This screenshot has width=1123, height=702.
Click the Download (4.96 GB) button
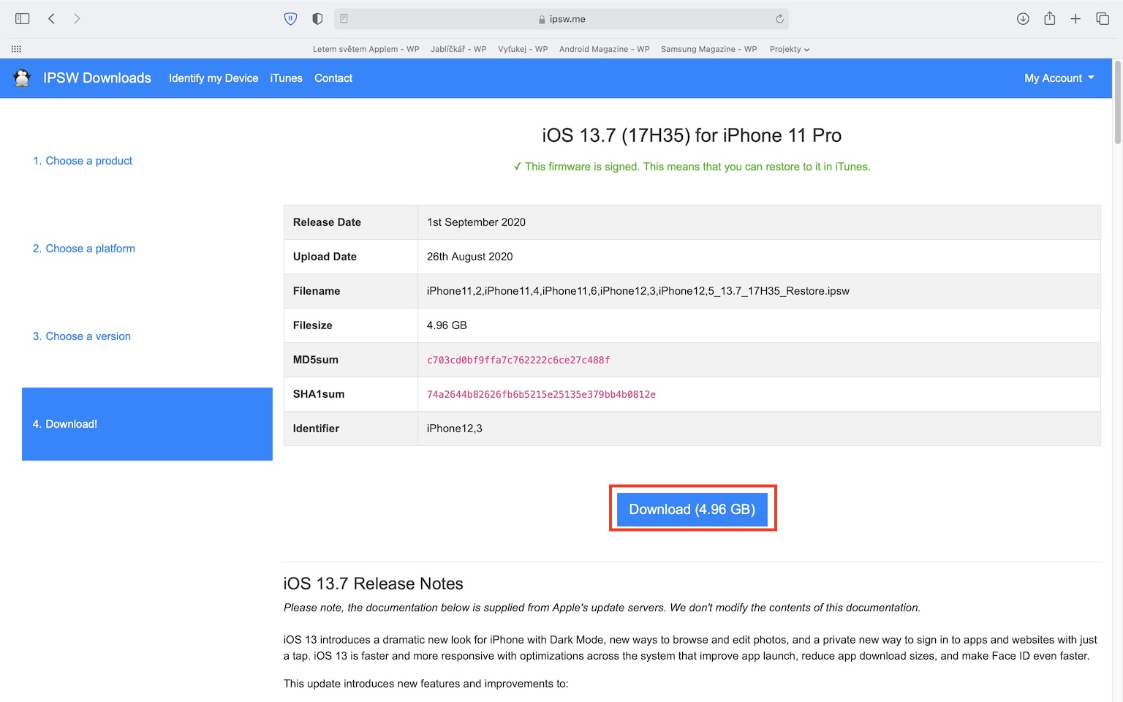692,509
